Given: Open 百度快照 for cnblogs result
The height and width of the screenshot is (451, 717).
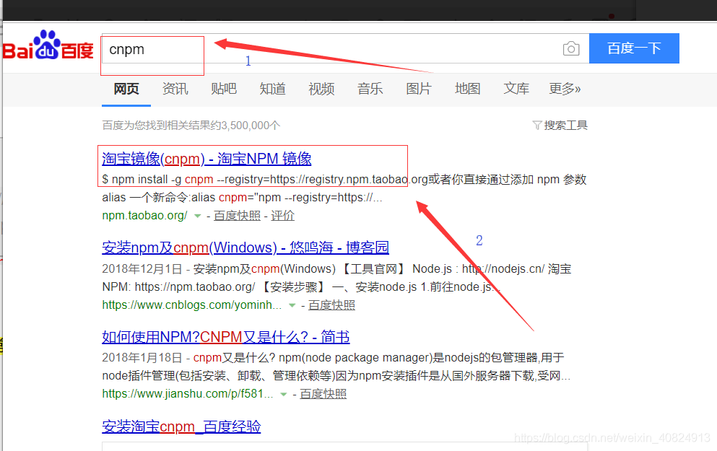Looking at the screenshot, I should (331, 305).
